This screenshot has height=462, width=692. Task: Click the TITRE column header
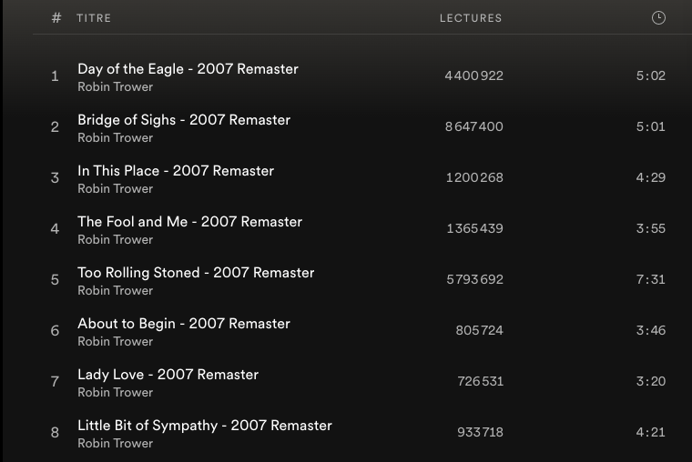tap(94, 18)
